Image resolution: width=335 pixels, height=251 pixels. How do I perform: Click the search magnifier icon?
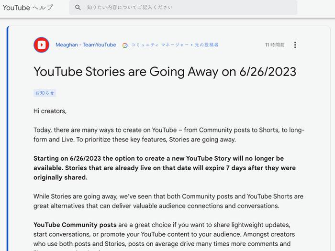(78, 8)
